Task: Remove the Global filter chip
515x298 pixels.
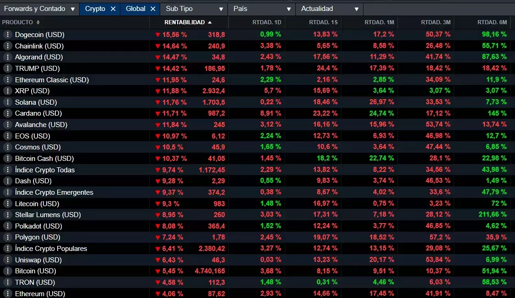Action: pyautogui.click(x=152, y=9)
